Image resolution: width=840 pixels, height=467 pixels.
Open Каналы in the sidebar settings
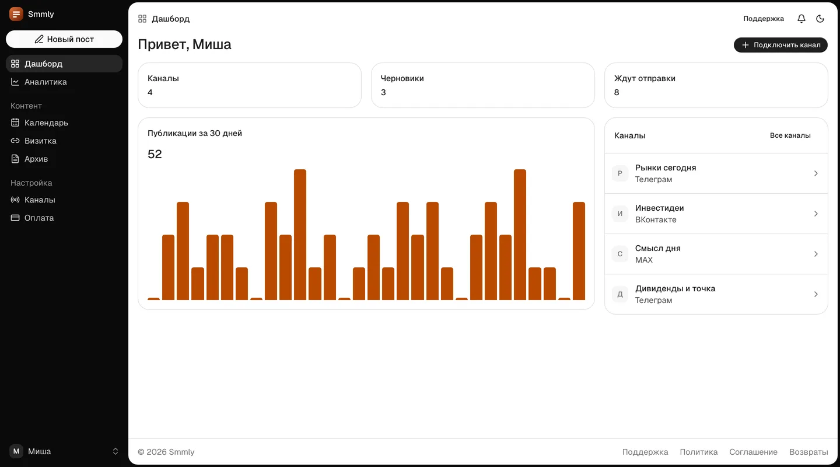pyautogui.click(x=64, y=200)
